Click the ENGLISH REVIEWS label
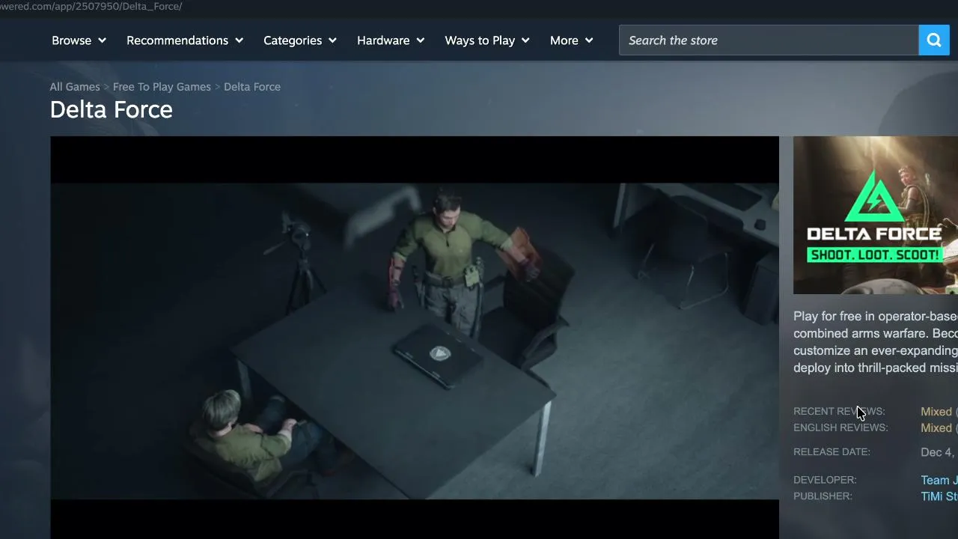The width and height of the screenshot is (958, 539). coord(840,428)
